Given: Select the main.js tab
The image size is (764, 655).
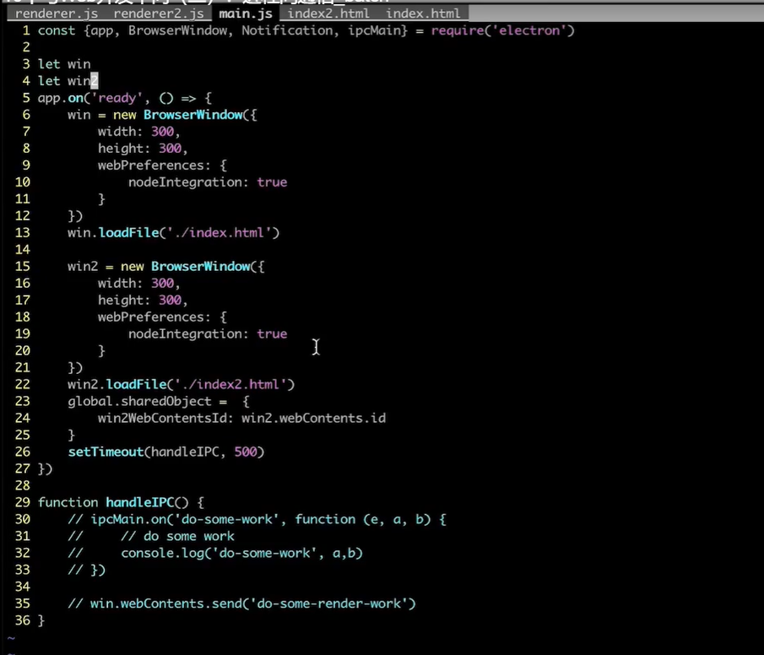Looking at the screenshot, I should 245,14.
